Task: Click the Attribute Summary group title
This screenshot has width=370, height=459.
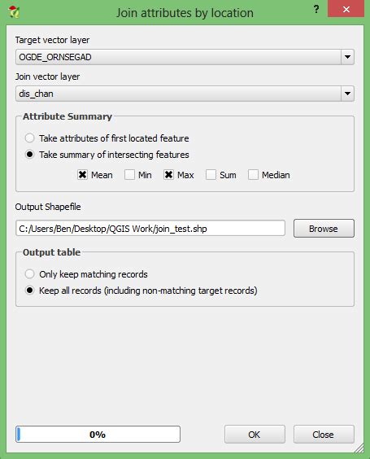Action: point(67,116)
